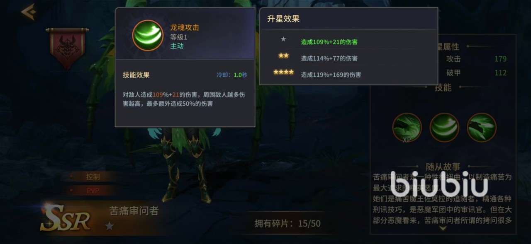Image resolution: width=531 pixels, height=244 pixels.
Task: Expand the follower story with down chevron
Action: 443,228
